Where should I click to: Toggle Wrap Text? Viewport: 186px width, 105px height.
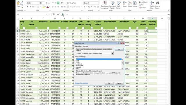tap(72, 3)
